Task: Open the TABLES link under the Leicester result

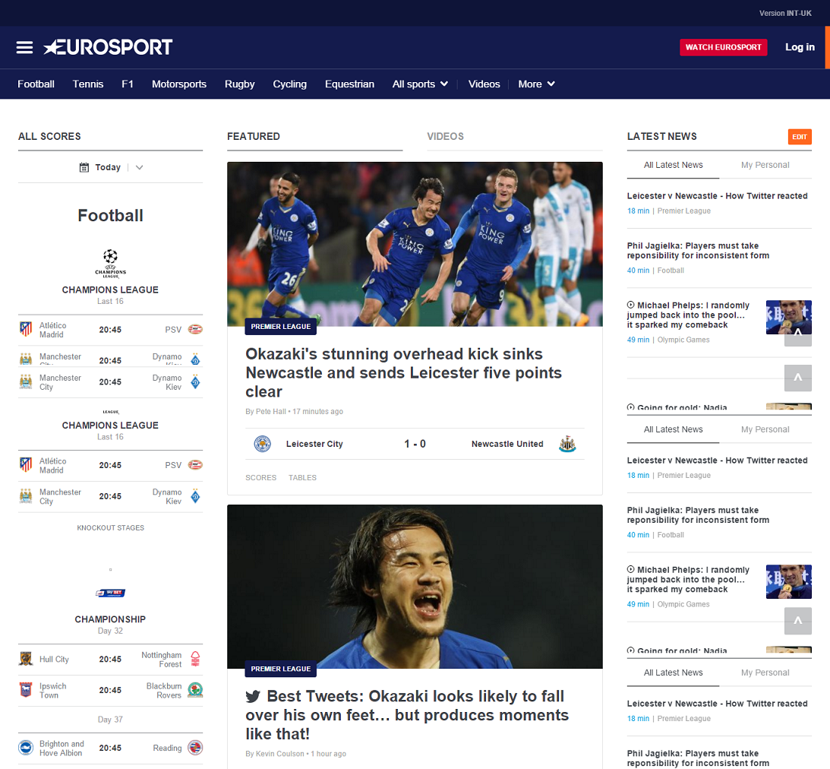Action: pyautogui.click(x=302, y=477)
